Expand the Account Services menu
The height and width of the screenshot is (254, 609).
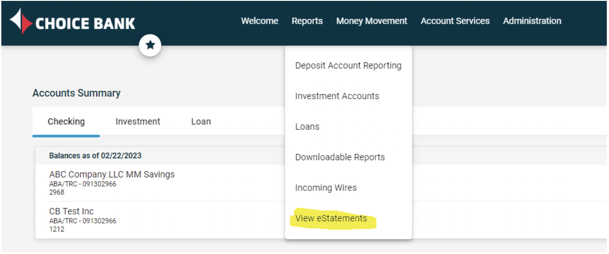tap(455, 21)
